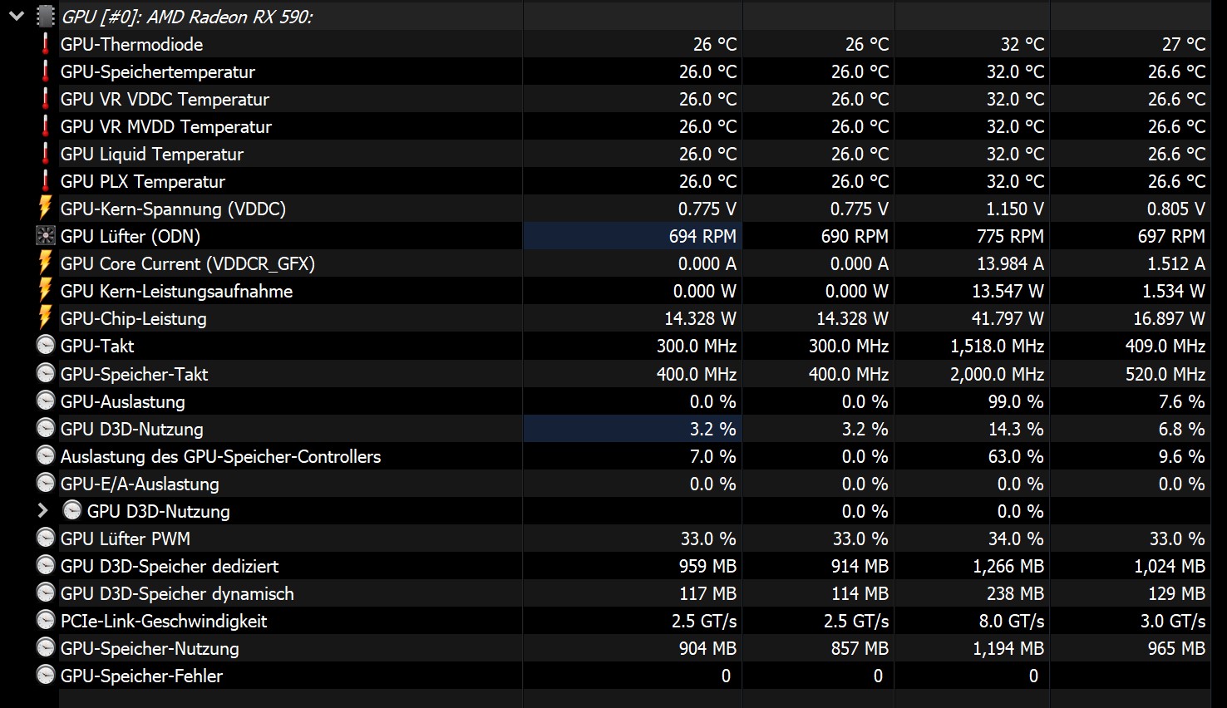The image size is (1227, 708).
Task: Click the 63.0 % memory controller value
Action: coord(1015,456)
